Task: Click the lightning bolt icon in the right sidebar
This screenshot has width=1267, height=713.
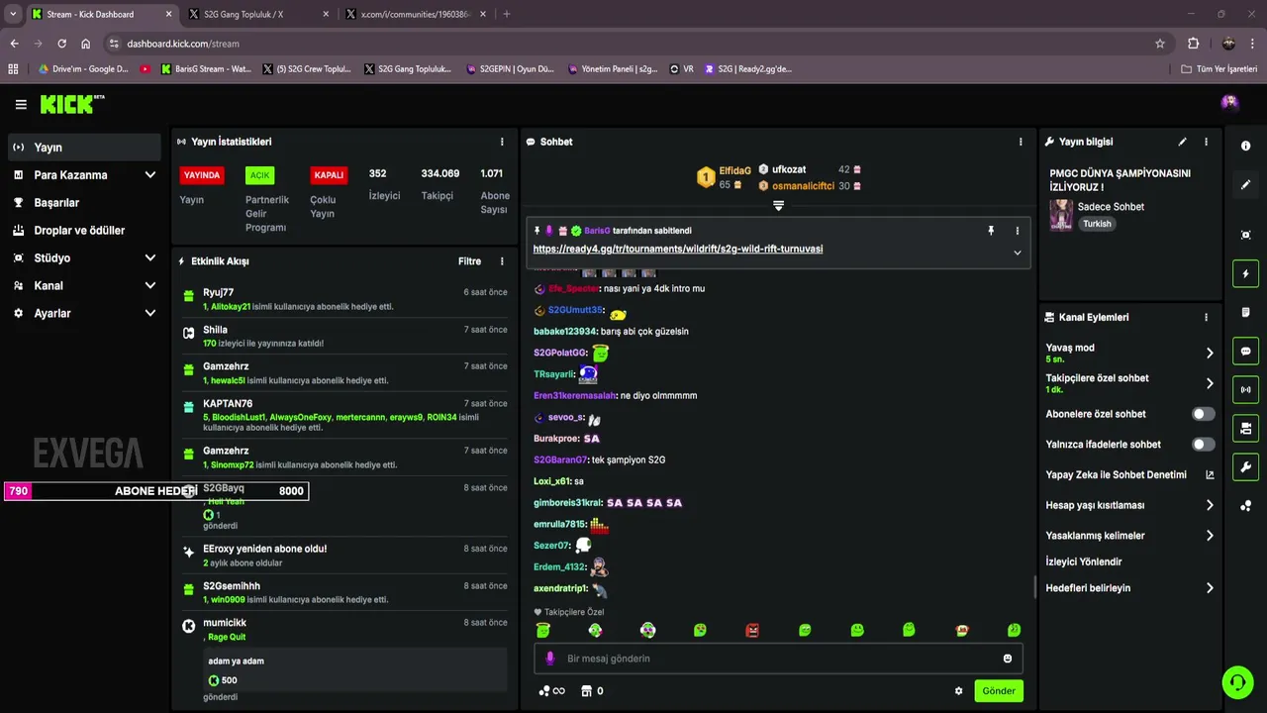Action: [1245, 273]
